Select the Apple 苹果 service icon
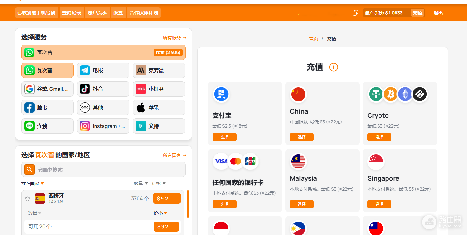Viewport: 467px width, 235px height. 141,107
